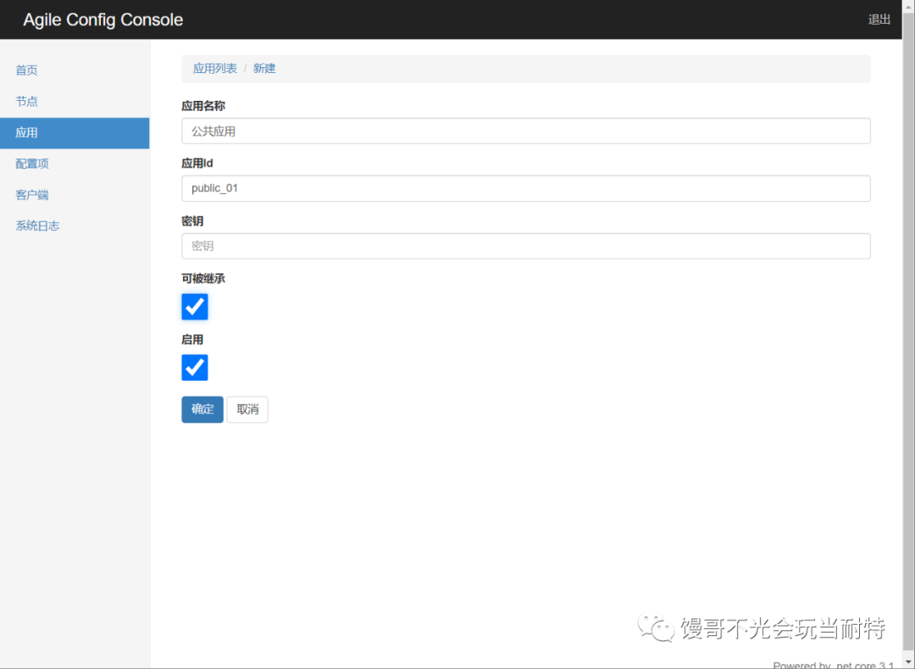915x669 pixels.
Task: Toggle the 启用 checkbox
Action: coord(195,367)
